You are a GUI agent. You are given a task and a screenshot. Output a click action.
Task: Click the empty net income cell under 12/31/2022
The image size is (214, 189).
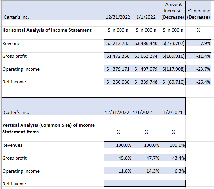click(x=118, y=184)
